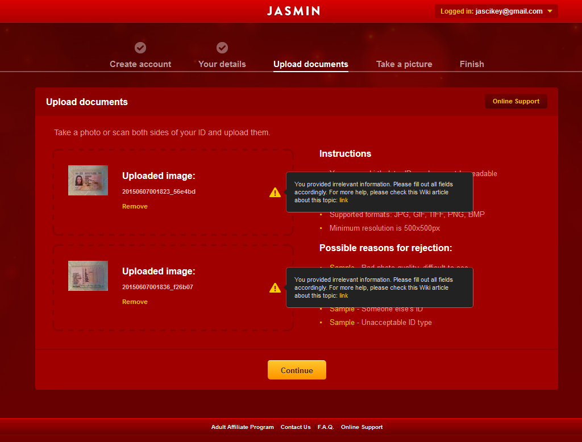The image size is (582, 442).
Task: Go to Create account step
Action: click(140, 64)
